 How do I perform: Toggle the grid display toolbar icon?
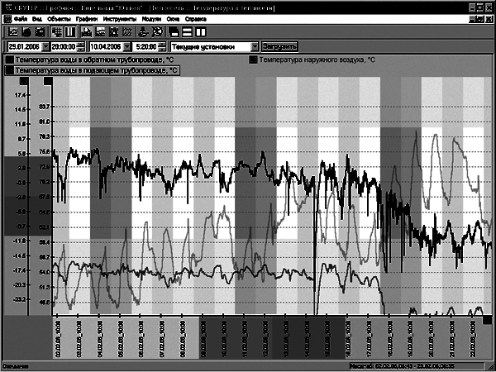57,32
